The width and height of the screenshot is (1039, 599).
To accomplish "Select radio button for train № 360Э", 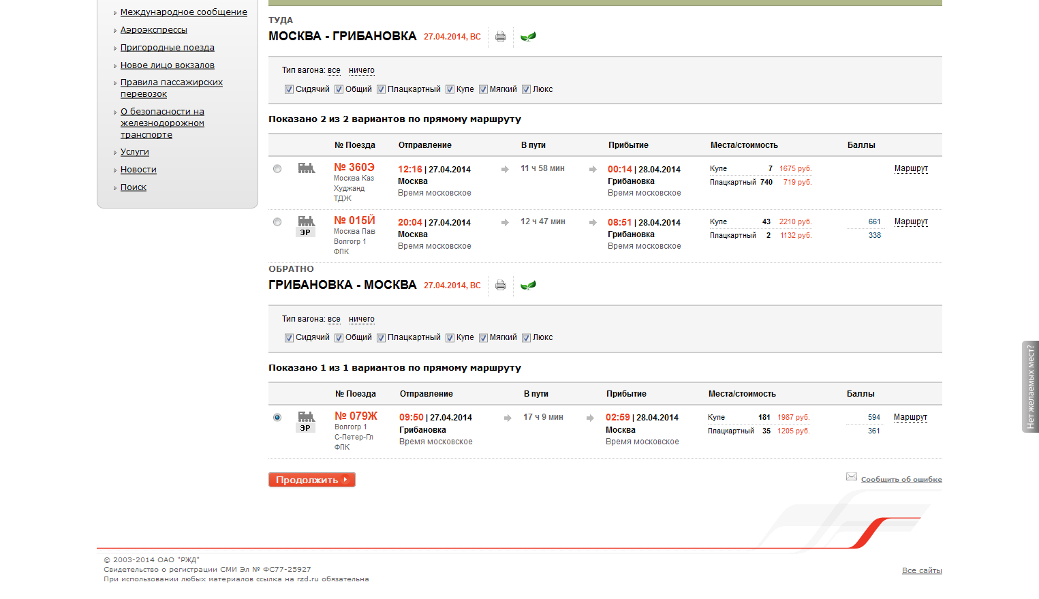I will click(277, 169).
